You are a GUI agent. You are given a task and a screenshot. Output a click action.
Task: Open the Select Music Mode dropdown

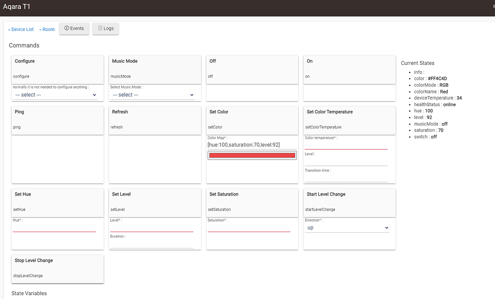154,94
